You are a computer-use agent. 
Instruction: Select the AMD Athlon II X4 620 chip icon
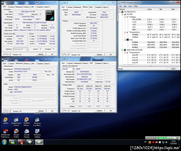pyautogui.click(x=125, y=50)
